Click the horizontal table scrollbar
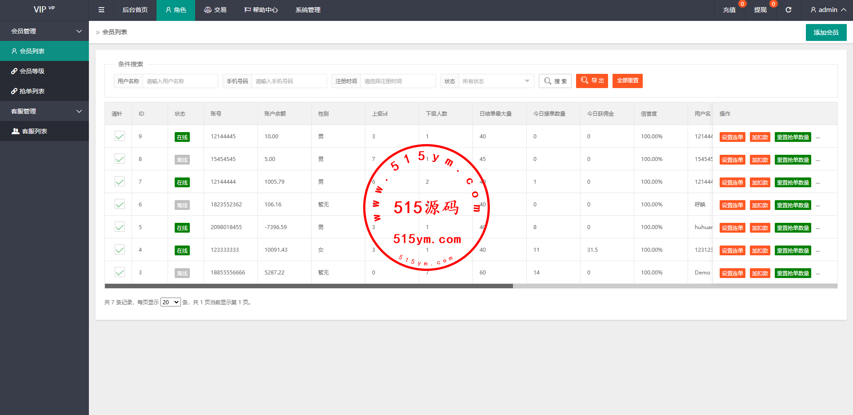 308,286
